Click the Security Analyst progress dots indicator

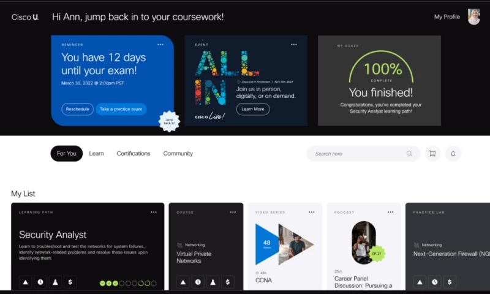point(128,283)
